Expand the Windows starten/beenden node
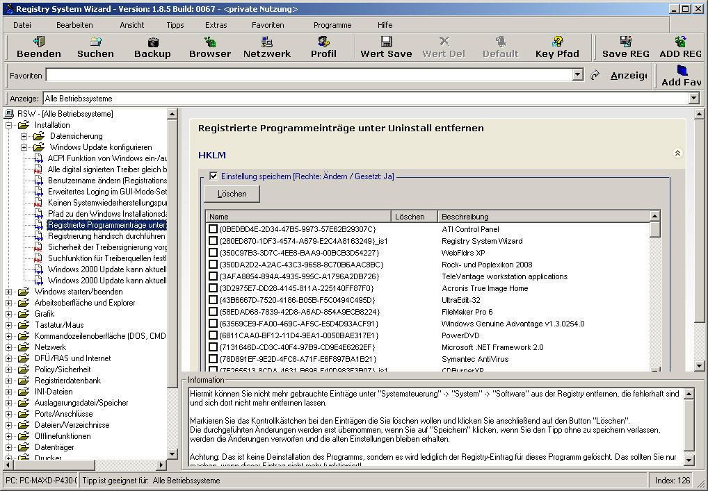The height and width of the screenshot is (491, 708). (x=8, y=292)
